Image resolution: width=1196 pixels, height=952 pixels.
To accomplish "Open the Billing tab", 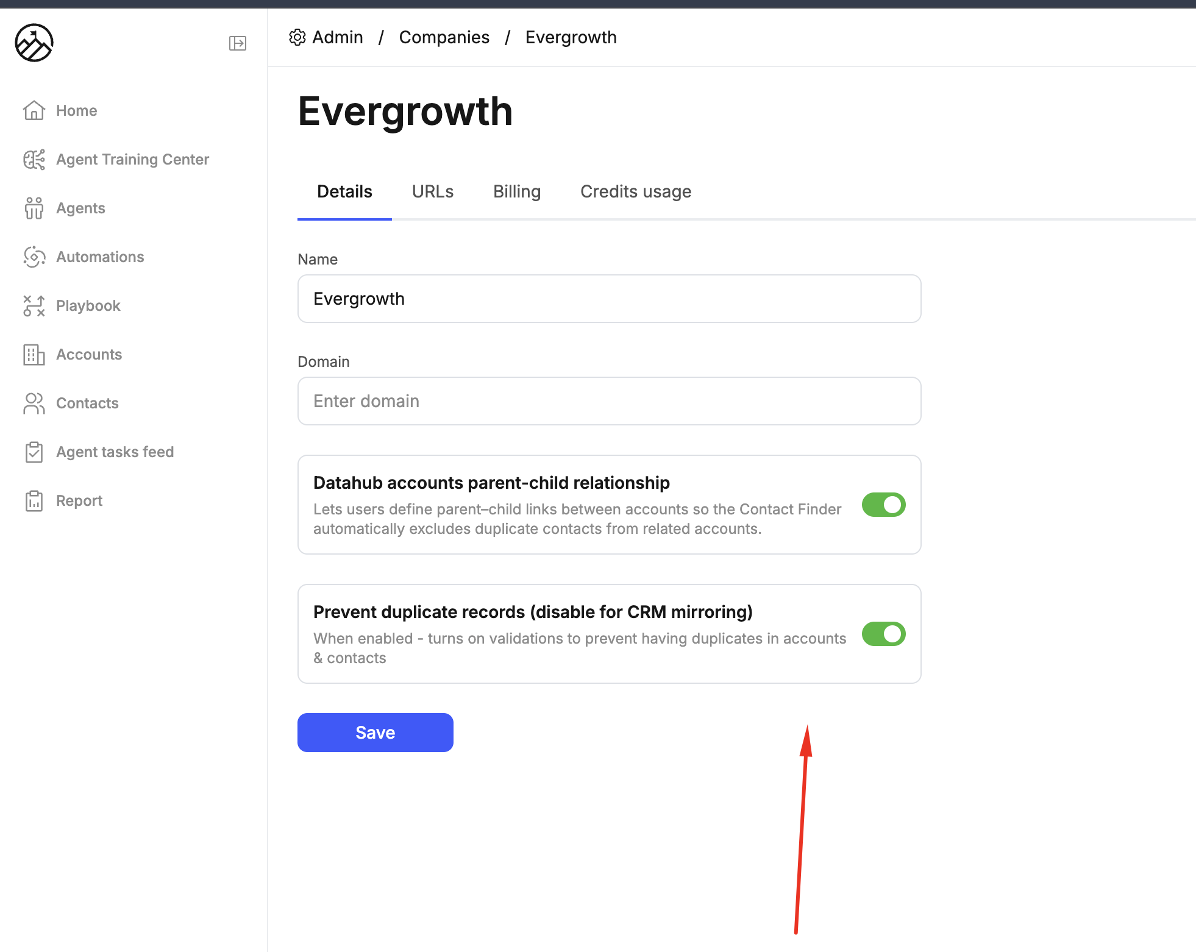I will point(516,191).
